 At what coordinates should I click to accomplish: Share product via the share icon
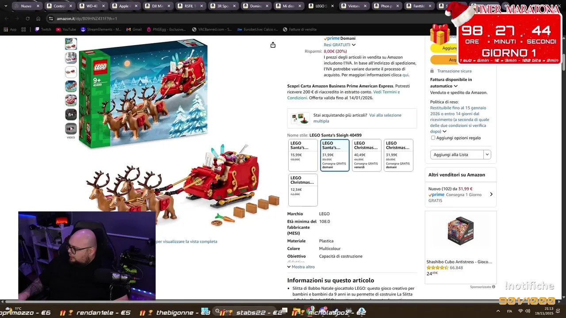click(x=273, y=45)
